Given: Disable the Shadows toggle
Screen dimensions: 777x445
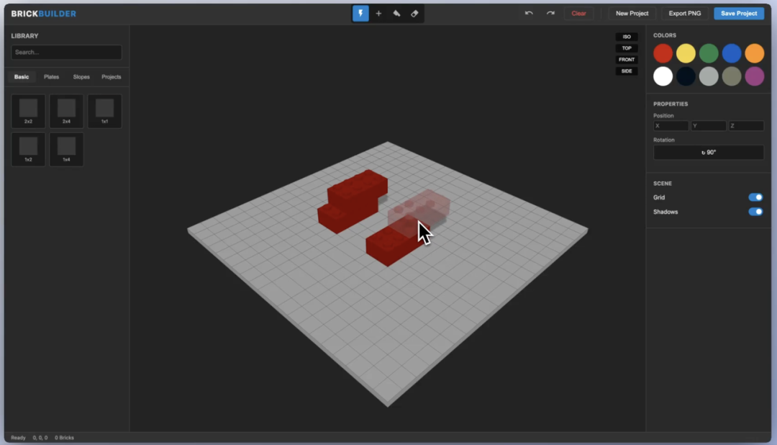Looking at the screenshot, I should click(x=755, y=212).
